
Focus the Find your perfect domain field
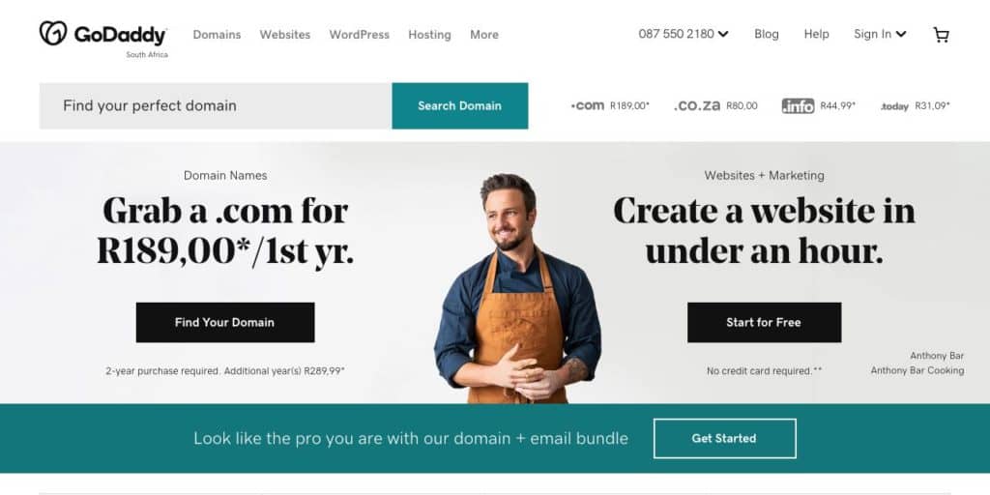pyautogui.click(x=216, y=106)
